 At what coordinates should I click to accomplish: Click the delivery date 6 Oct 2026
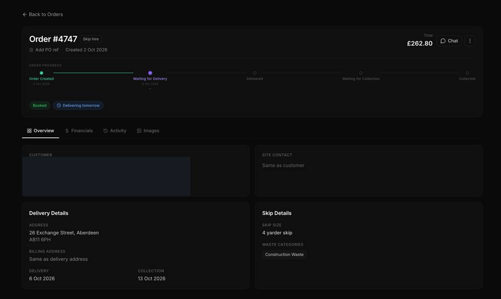(x=42, y=279)
